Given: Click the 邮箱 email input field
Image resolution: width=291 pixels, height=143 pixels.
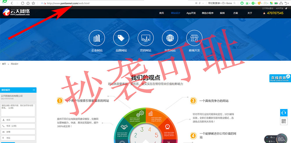Looking at the screenshot, I should click(x=18, y=132).
